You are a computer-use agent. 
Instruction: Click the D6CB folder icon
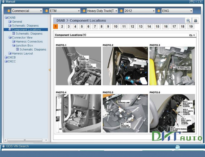6,57
